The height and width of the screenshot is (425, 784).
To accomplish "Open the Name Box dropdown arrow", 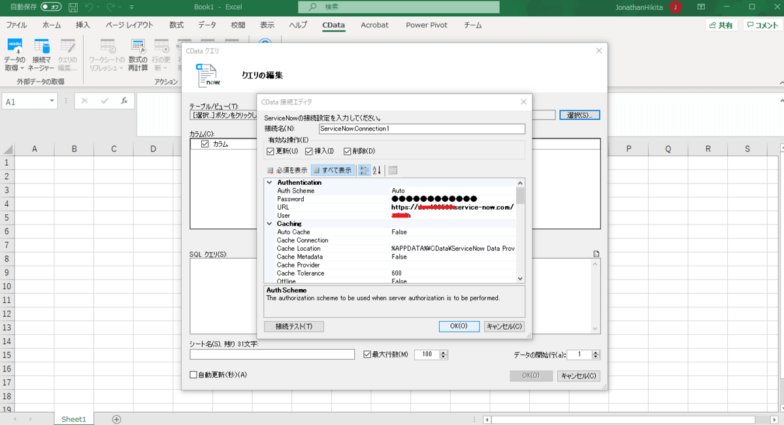I will [x=52, y=101].
